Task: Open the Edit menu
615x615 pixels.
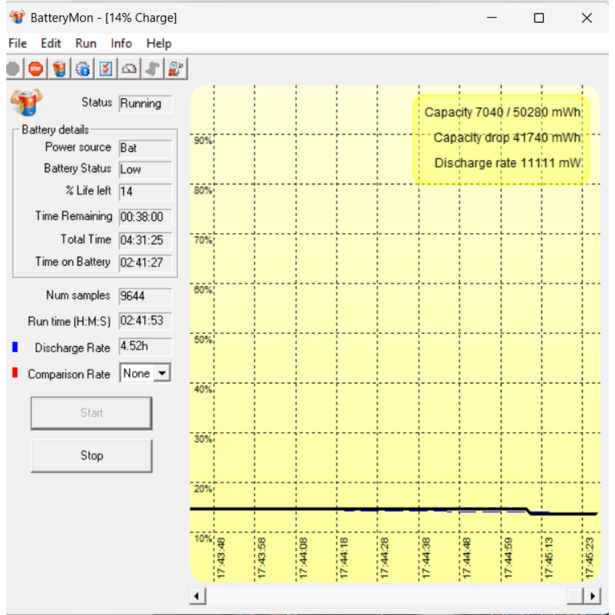Action: click(51, 43)
